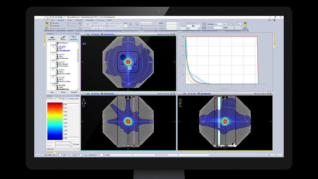Click the isodose colorwash gradient strip

[x=54, y=121]
